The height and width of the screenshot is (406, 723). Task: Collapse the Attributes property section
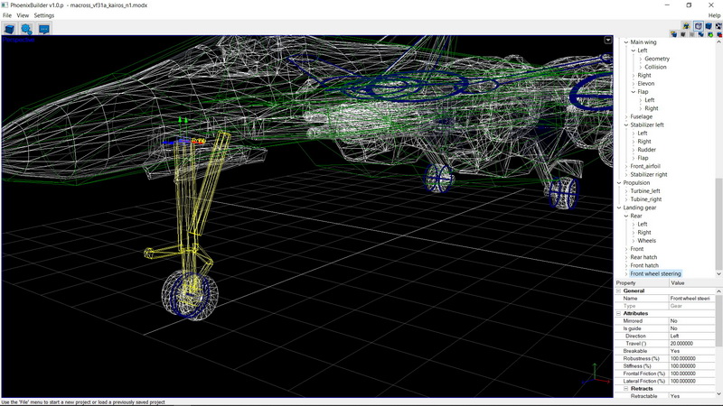point(619,313)
